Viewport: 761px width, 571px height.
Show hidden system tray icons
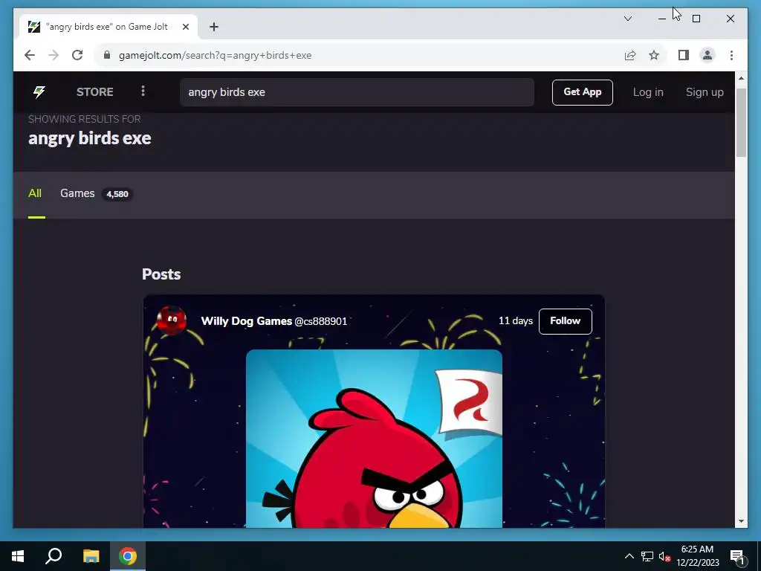pyautogui.click(x=629, y=556)
